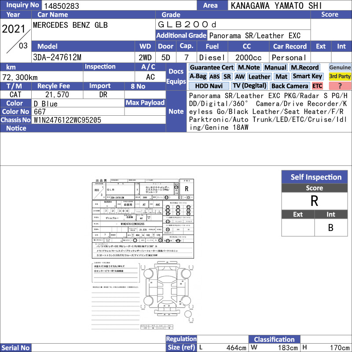The width and height of the screenshot is (352, 352).
Task: Click the color number 667
Action: coord(40,112)
